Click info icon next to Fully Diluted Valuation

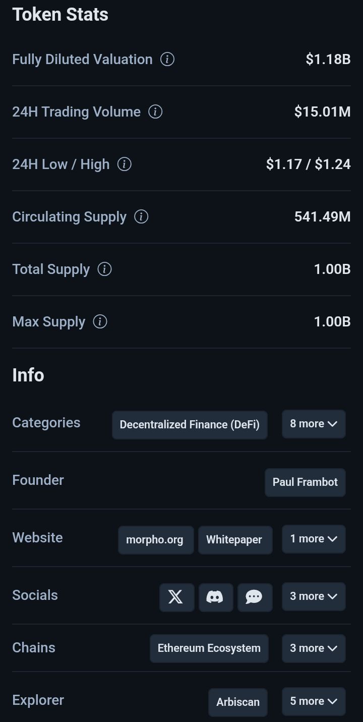167,60
